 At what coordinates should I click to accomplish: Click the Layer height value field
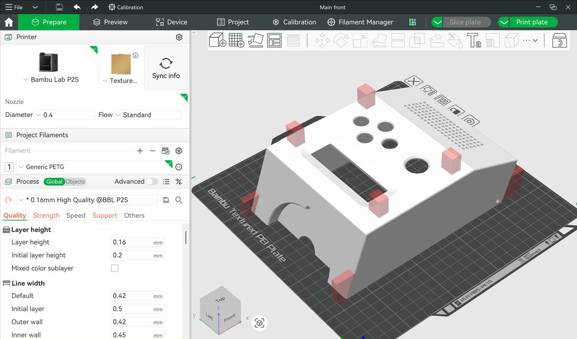[x=137, y=242]
